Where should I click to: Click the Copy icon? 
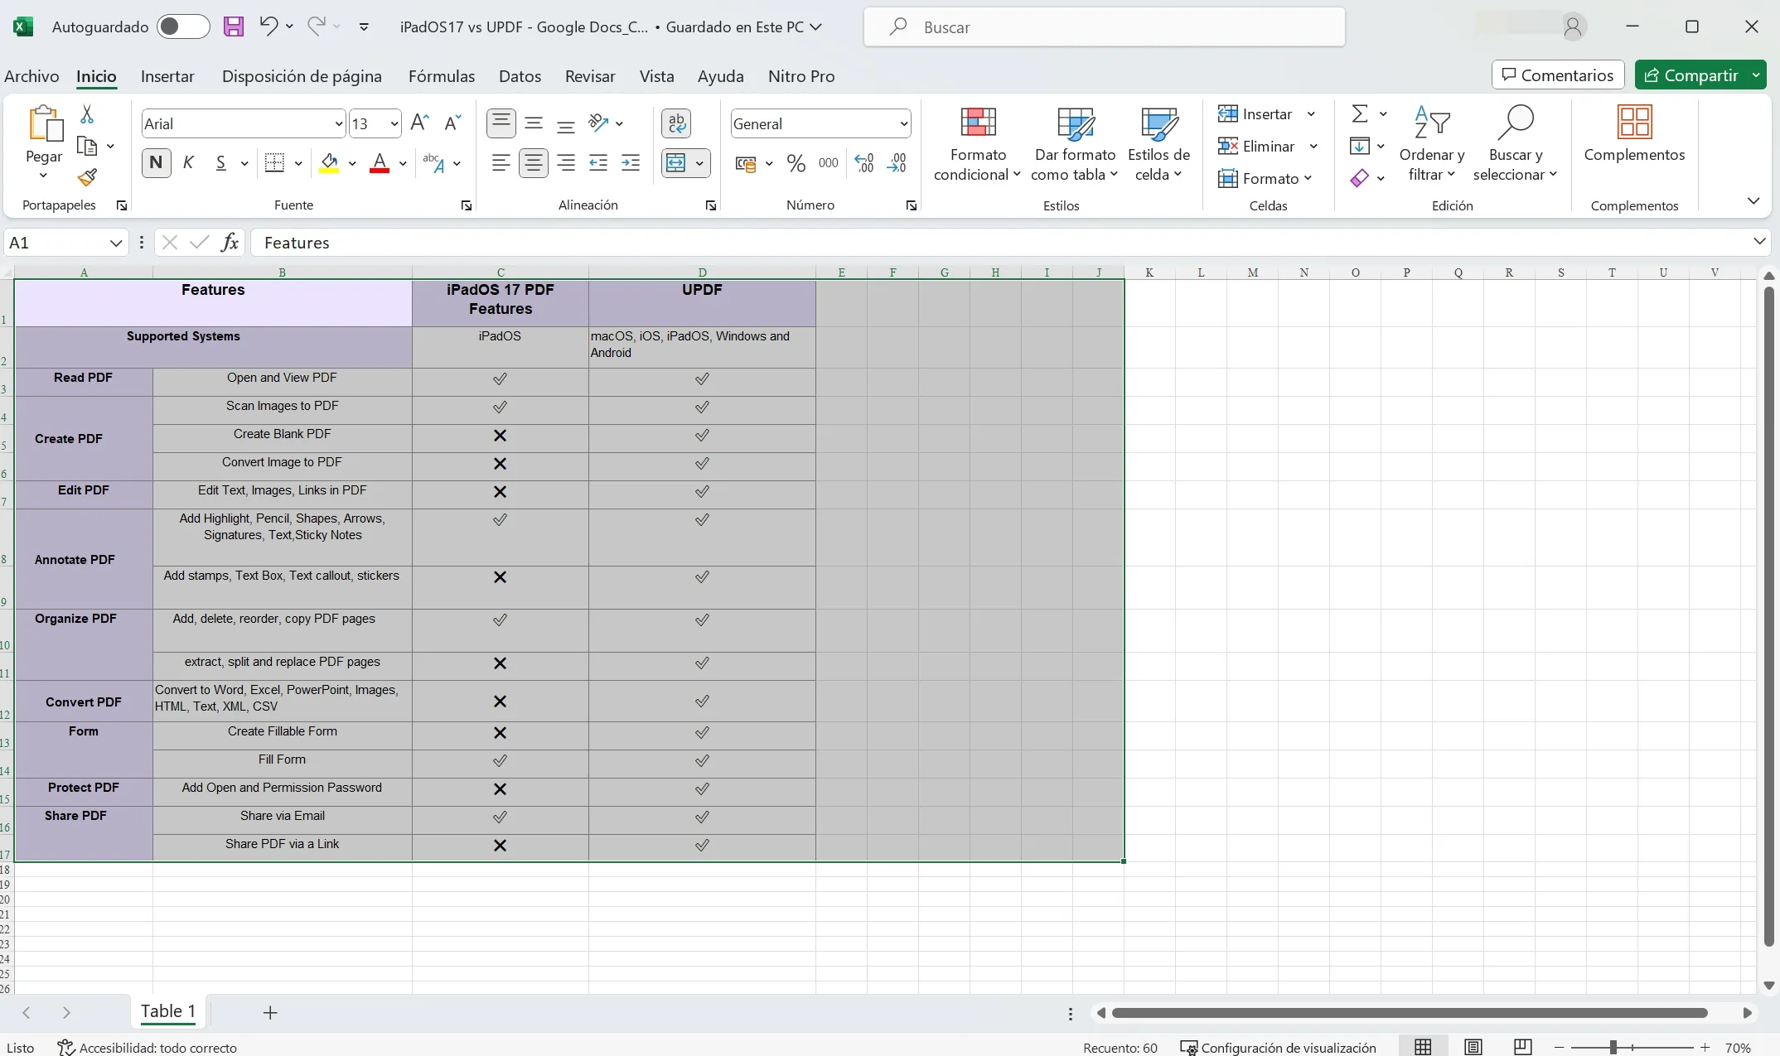(x=87, y=146)
